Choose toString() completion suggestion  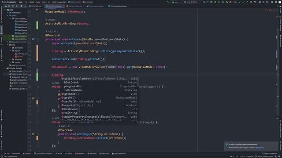[x=100, y=113]
